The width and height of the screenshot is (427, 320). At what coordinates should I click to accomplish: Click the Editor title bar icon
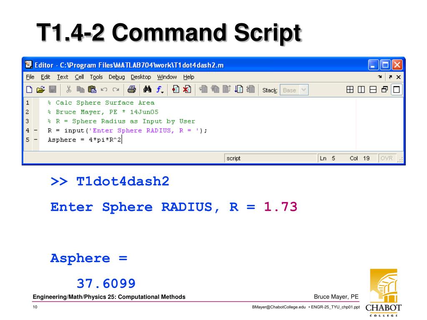click(x=29, y=65)
